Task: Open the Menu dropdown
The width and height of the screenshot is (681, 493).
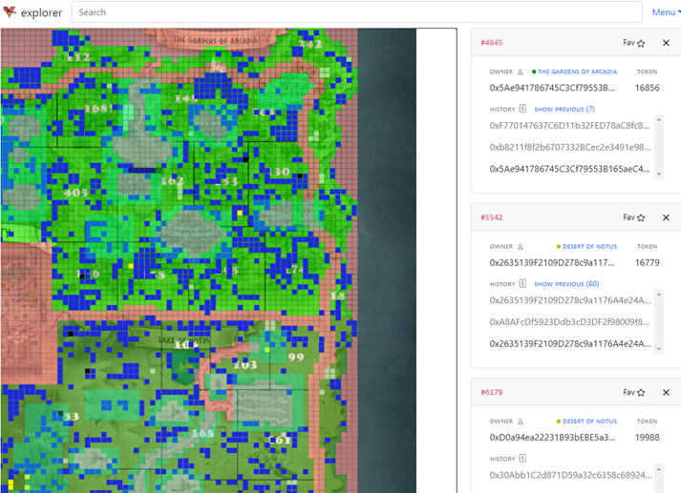Action: [665, 12]
